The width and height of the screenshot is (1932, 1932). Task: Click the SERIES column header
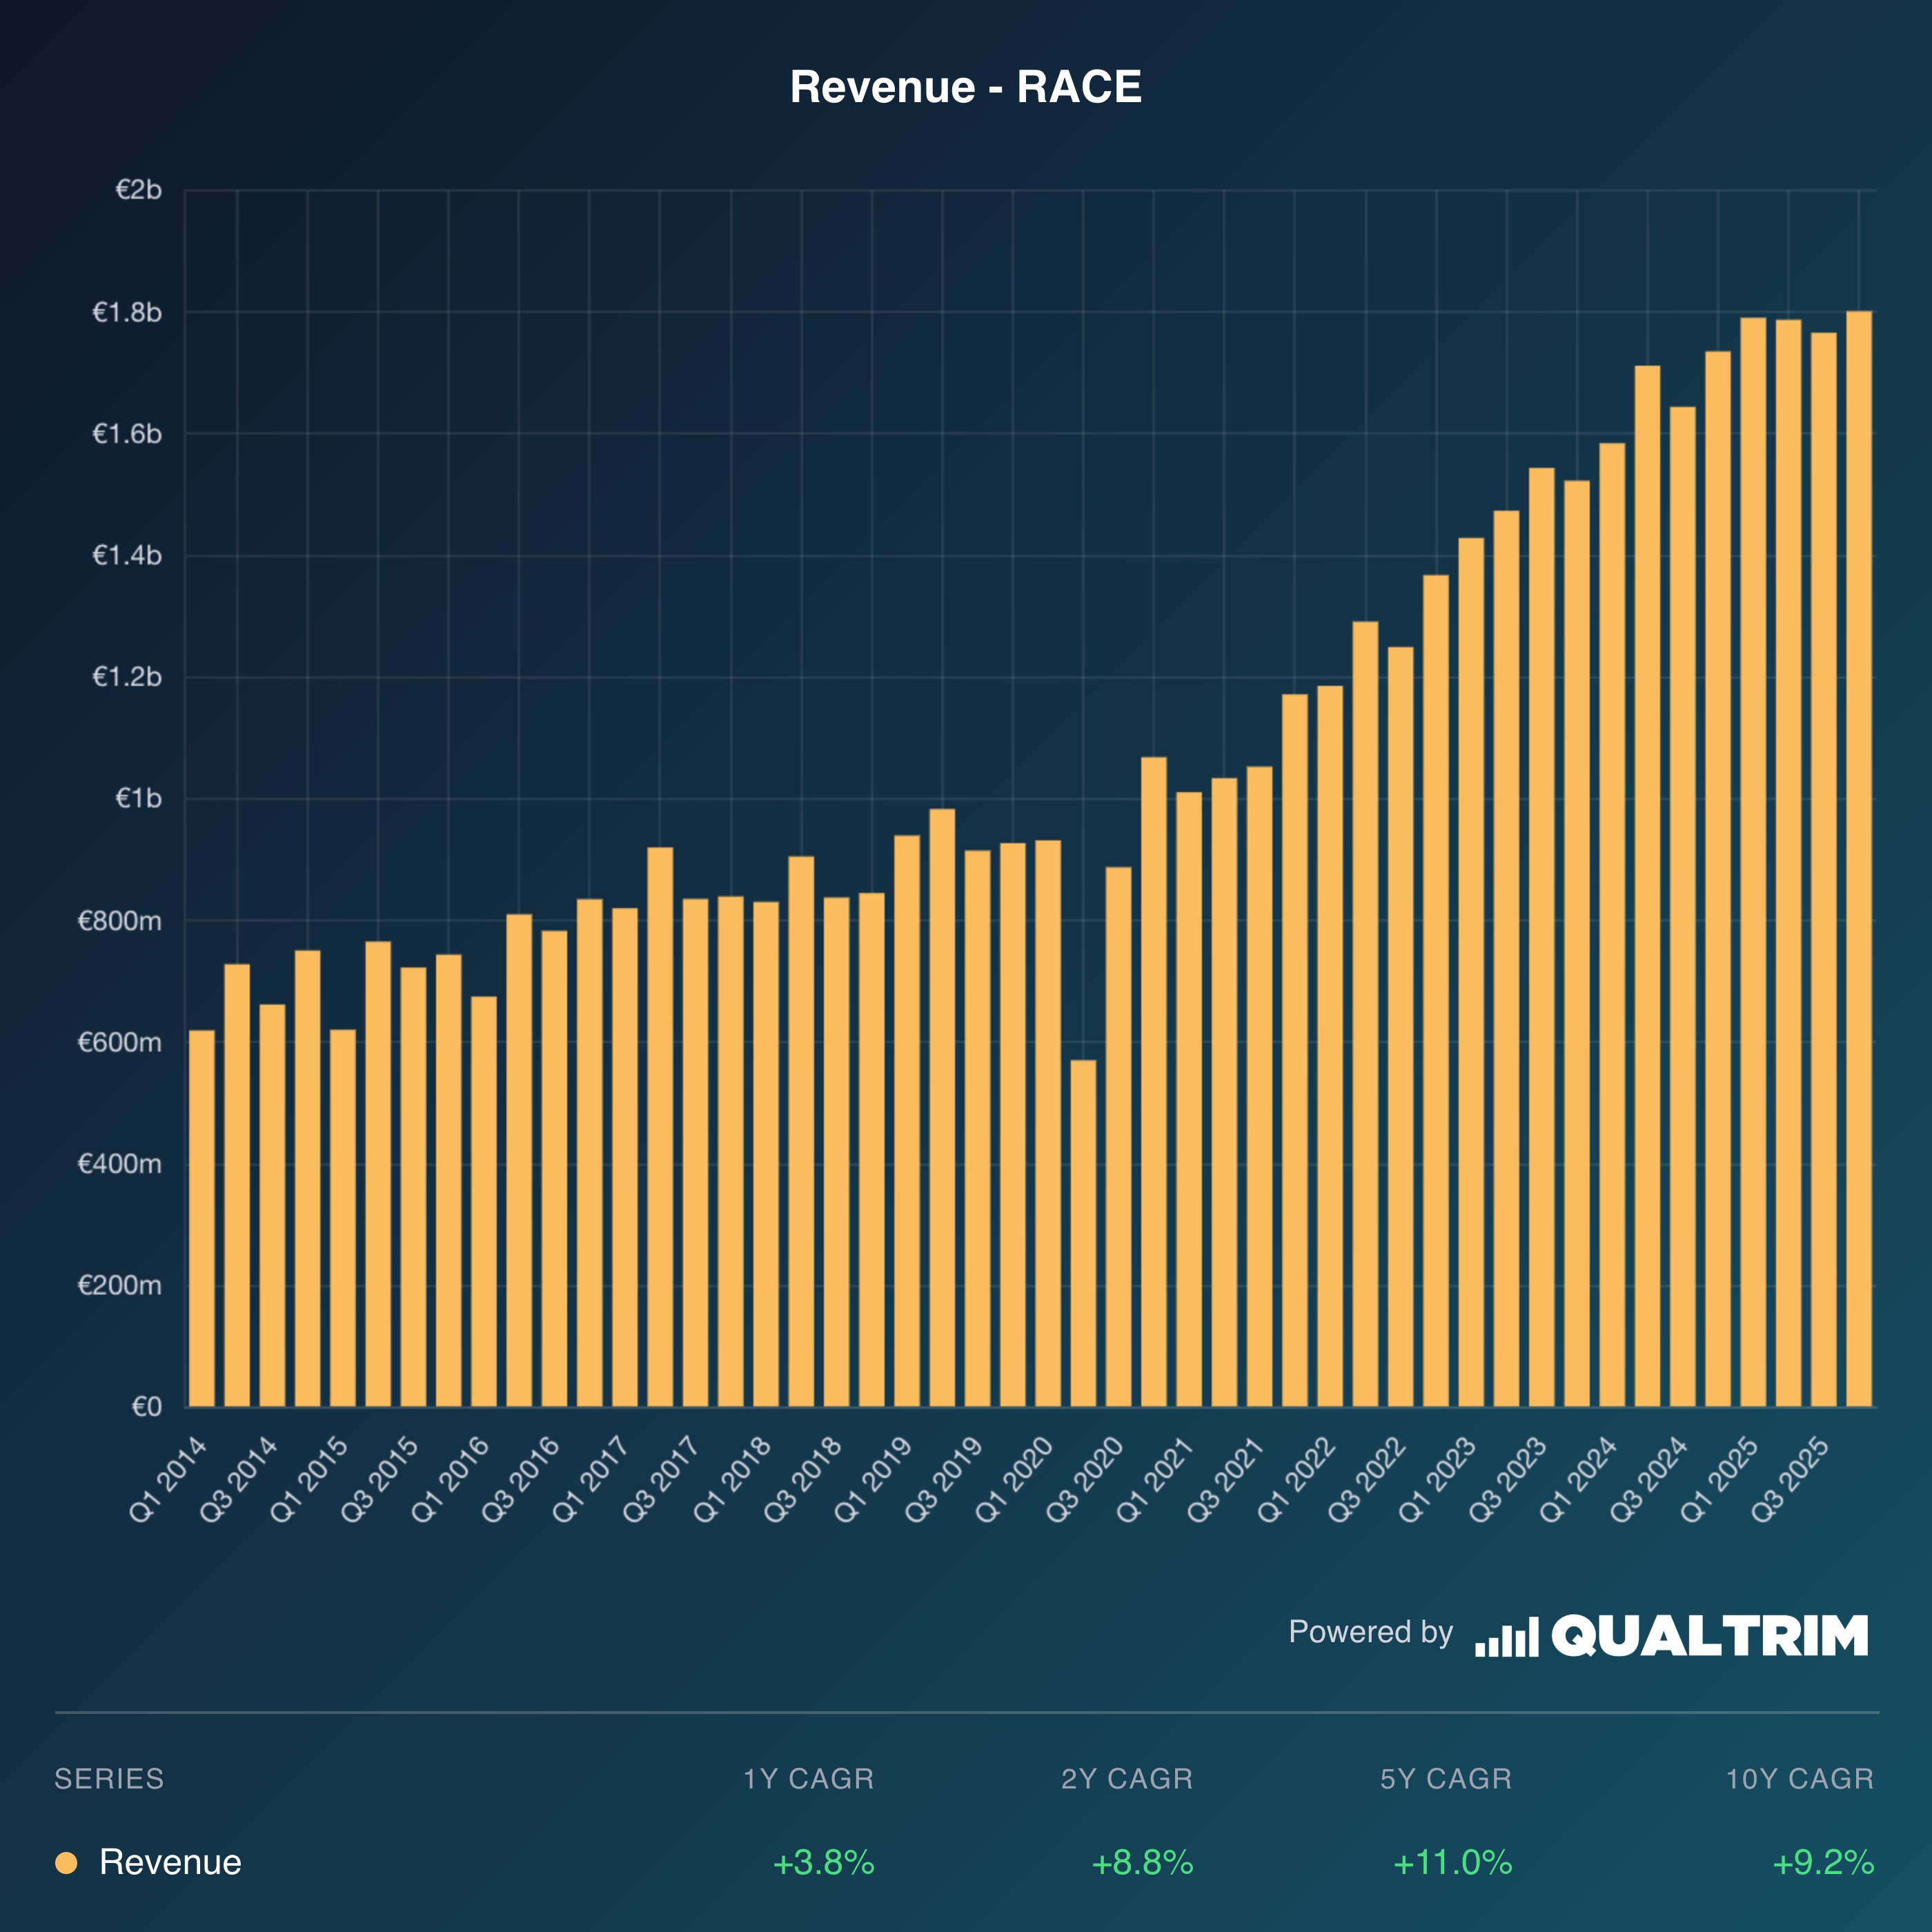[109, 1779]
